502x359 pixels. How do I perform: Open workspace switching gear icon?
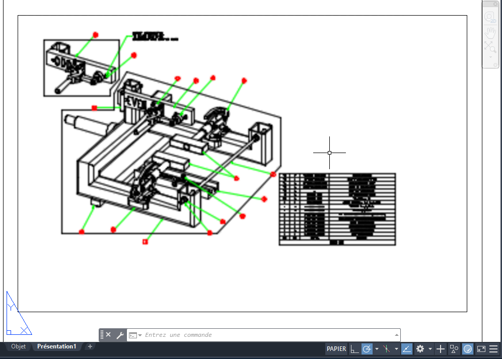(x=420, y=349)
